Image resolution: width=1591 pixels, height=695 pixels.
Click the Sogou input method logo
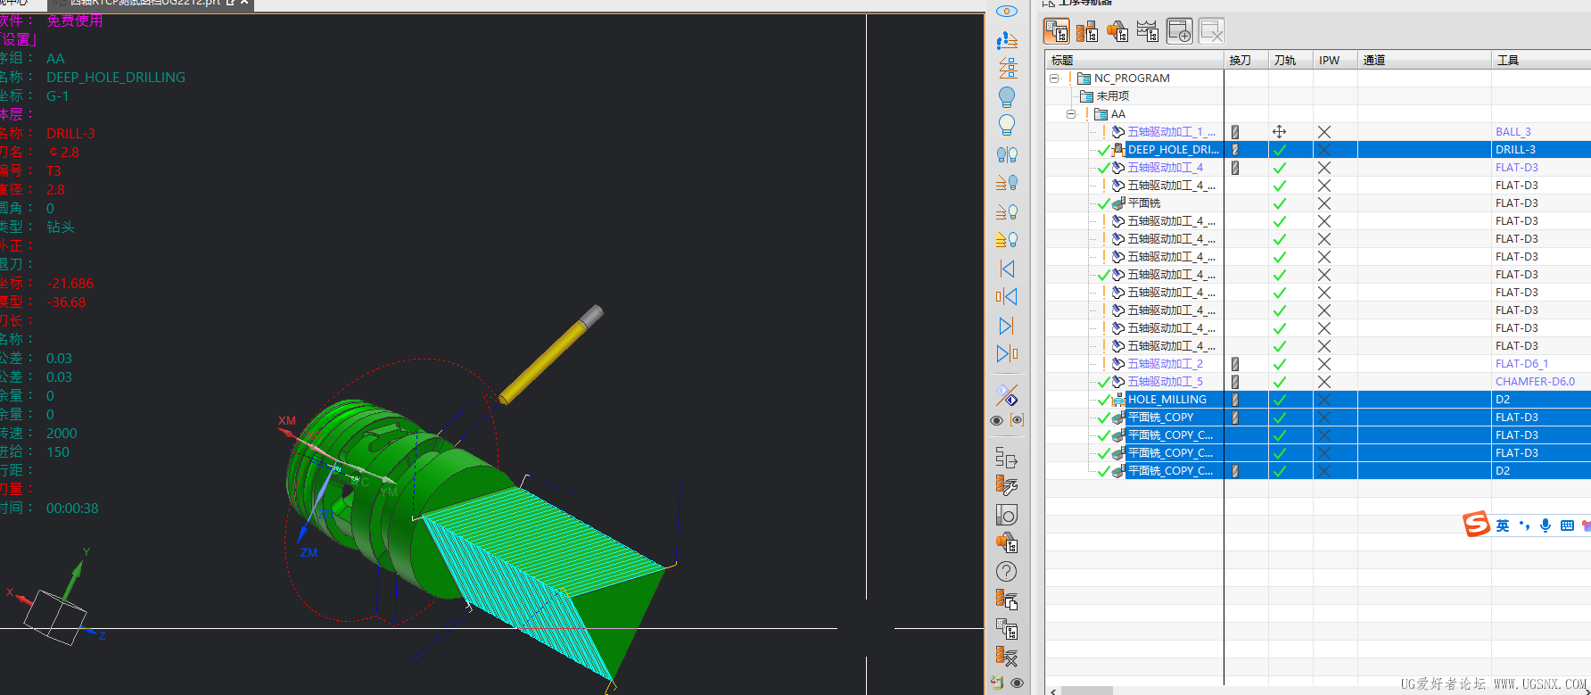coord(1476,525)
